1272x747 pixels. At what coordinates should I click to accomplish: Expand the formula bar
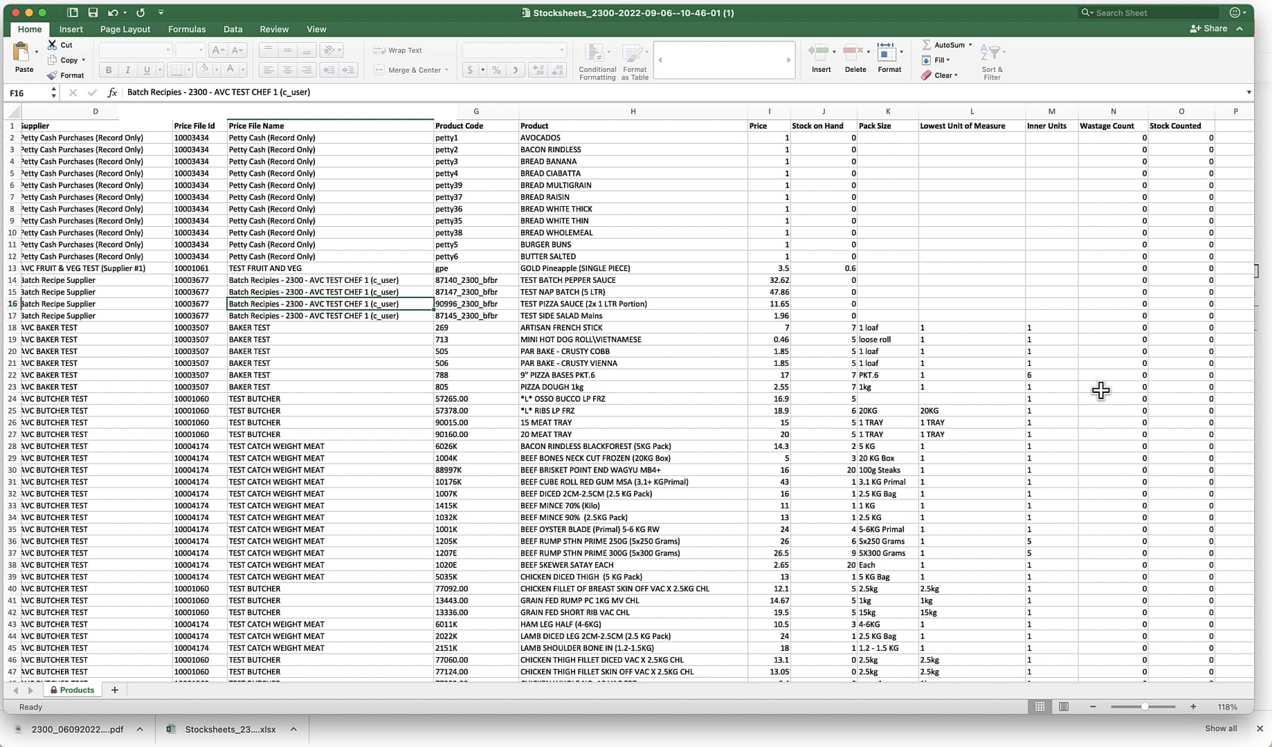click(1248, 93)
